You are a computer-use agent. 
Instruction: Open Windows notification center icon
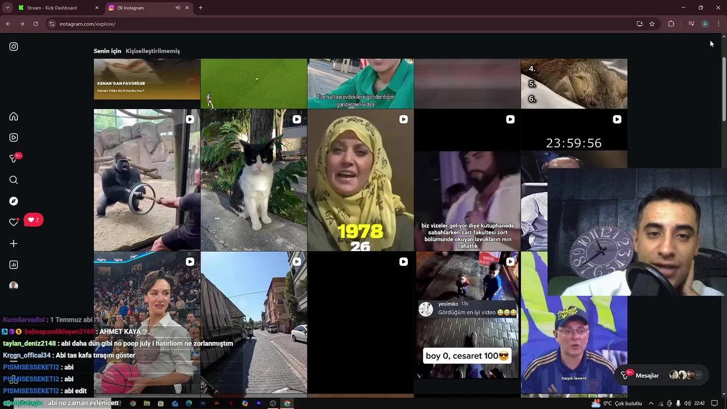pos(715,403)
